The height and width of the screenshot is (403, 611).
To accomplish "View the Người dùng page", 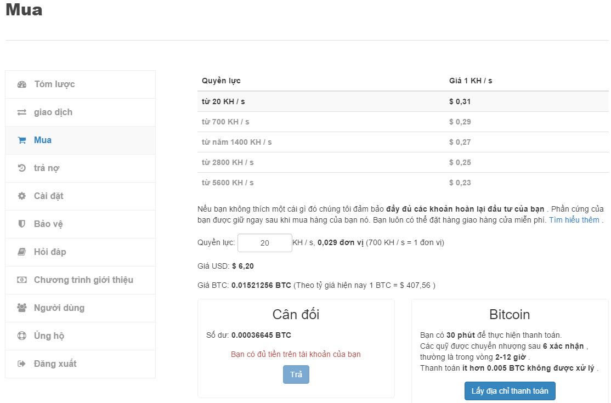I will pyautogui.click(x=80, y=308).
